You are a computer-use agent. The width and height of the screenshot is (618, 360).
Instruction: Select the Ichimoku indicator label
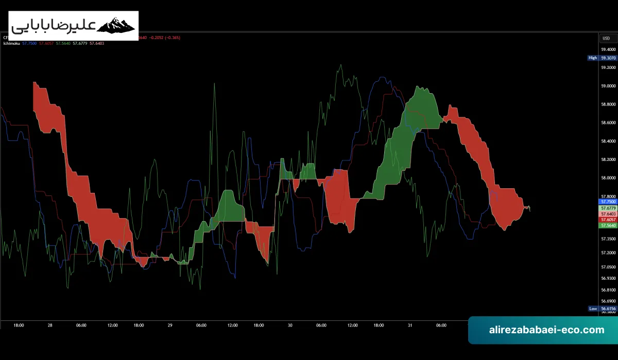(x=11, y=43)
